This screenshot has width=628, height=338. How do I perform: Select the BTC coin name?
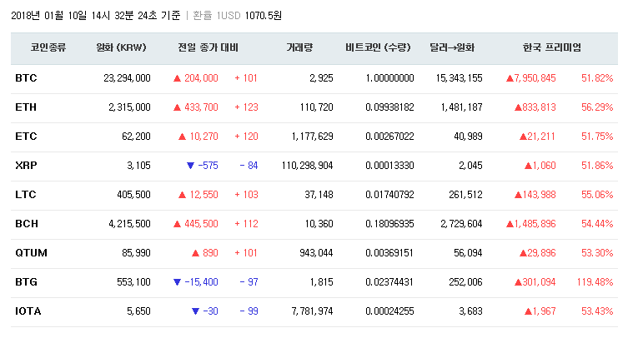pyautogui.click(x=26, y=78)
